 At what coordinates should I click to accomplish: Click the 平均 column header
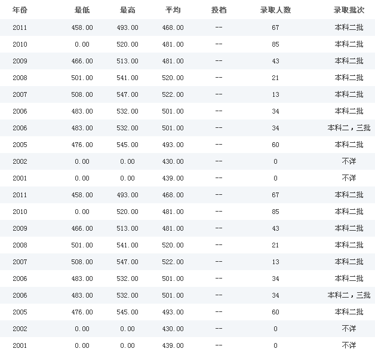click(173, 11)
